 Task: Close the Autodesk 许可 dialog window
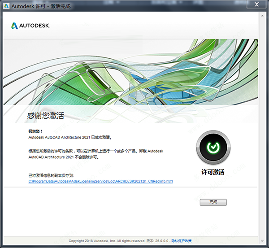point(256,4)
